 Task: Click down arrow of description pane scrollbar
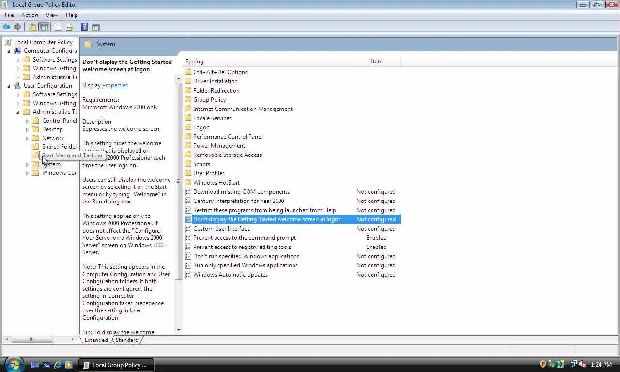pos(178,330)
